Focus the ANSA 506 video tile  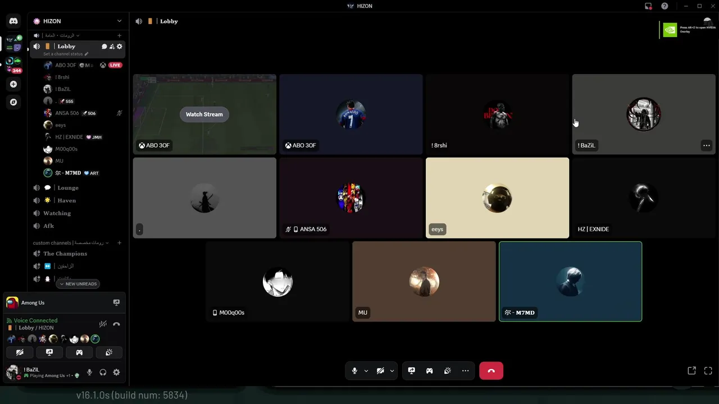[x=351, y=198]
